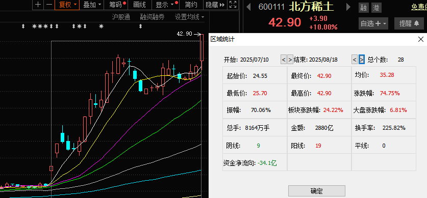
Task: Go to previous stock with left triangle
Action: pos(248,7)
